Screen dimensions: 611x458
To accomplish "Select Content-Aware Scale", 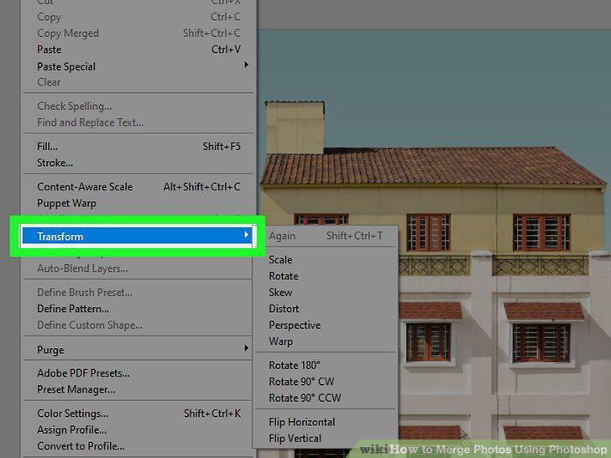I will coord(138,187).
